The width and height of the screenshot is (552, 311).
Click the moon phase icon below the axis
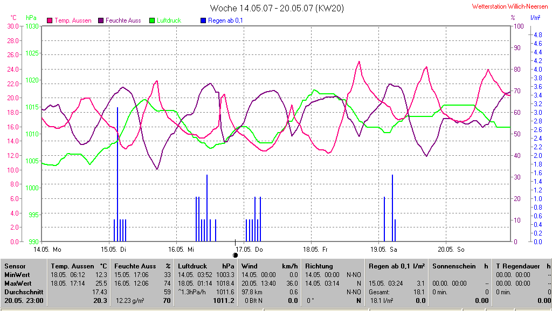pyautogui.click(x=235, y=255)
